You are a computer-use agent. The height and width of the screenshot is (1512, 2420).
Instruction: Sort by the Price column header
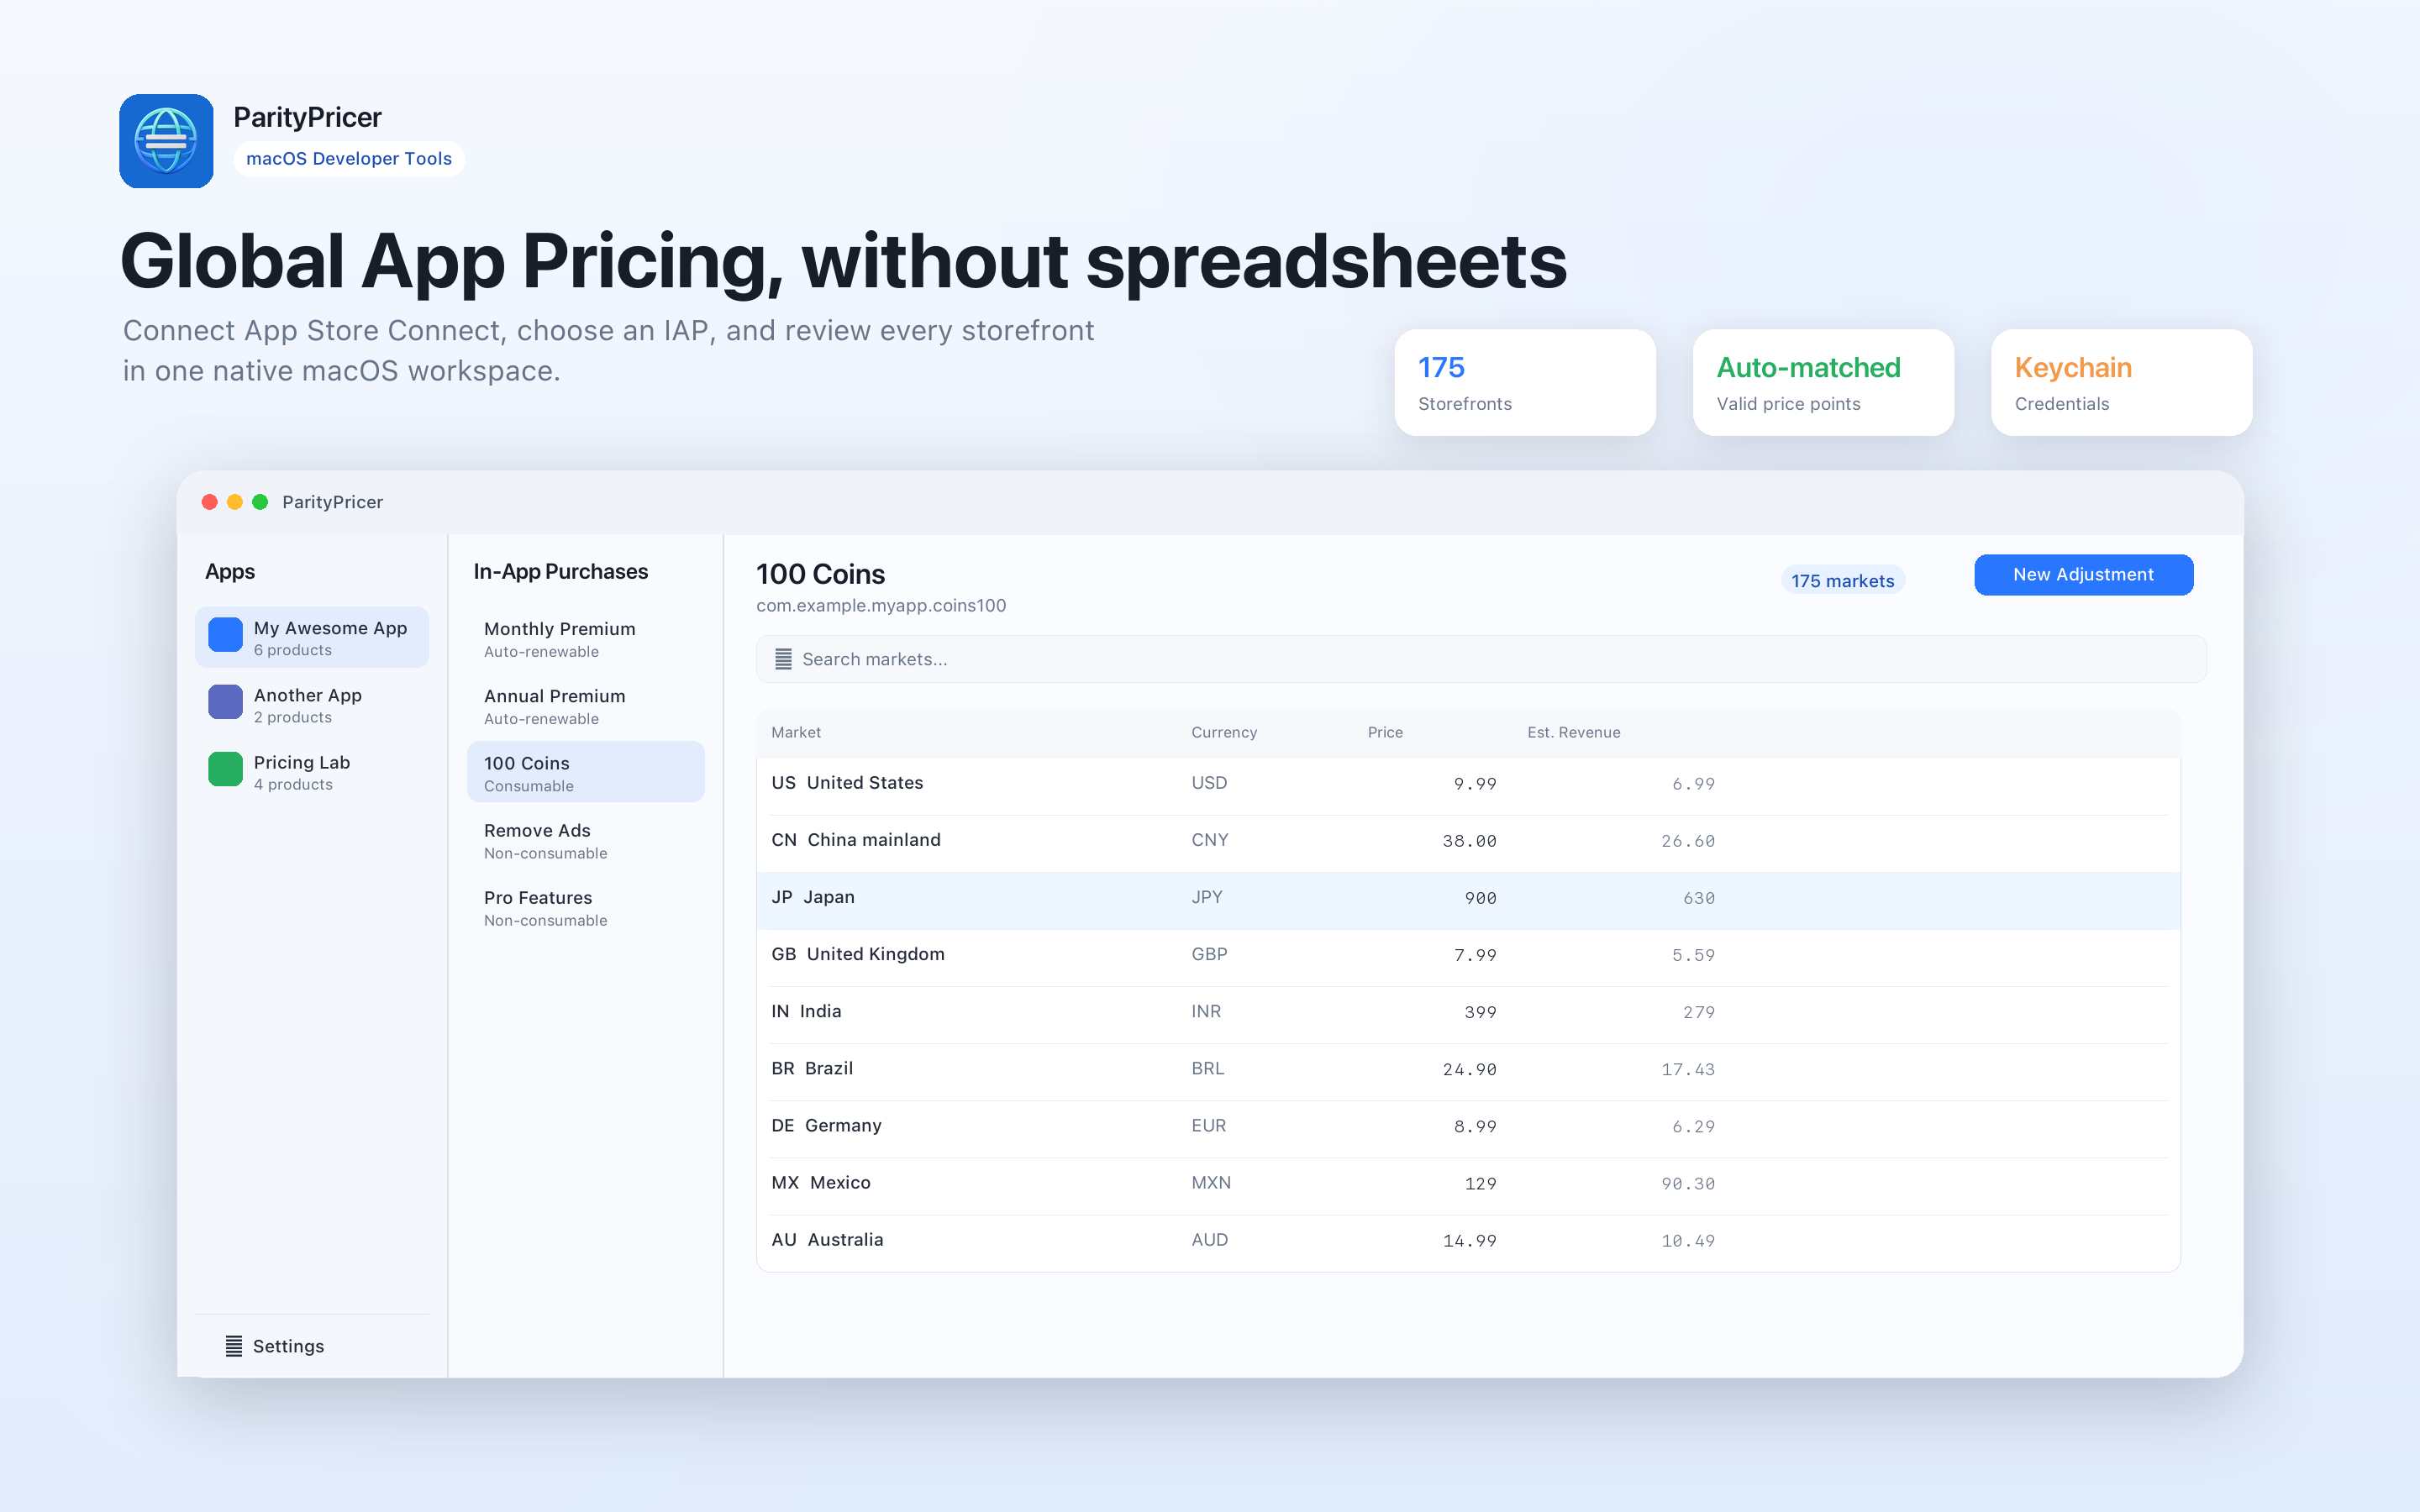click(x=1385, y=733)
